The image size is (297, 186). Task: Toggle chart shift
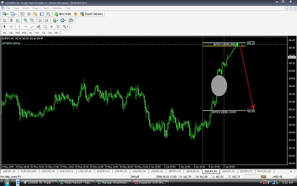[x=47, y=20]
